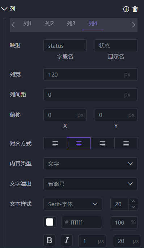Viewport: 144px width, 248px height.
Task: Select center text alignment
Action: click(79, 143)
